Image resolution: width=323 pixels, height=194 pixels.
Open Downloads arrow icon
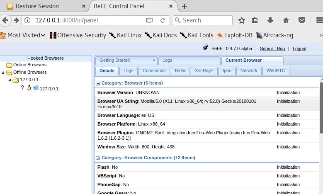pos(270,20)
